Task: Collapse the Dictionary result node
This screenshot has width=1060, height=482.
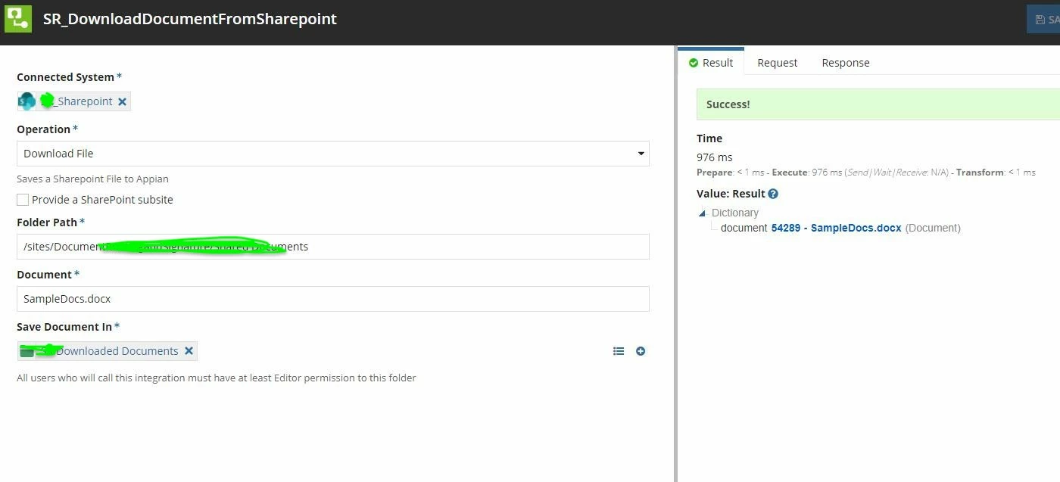Action: click(702, 213)
